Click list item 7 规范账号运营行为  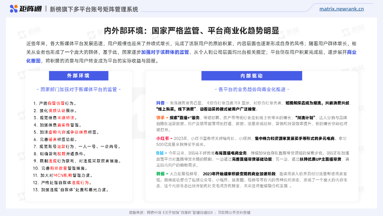point(77,146)
